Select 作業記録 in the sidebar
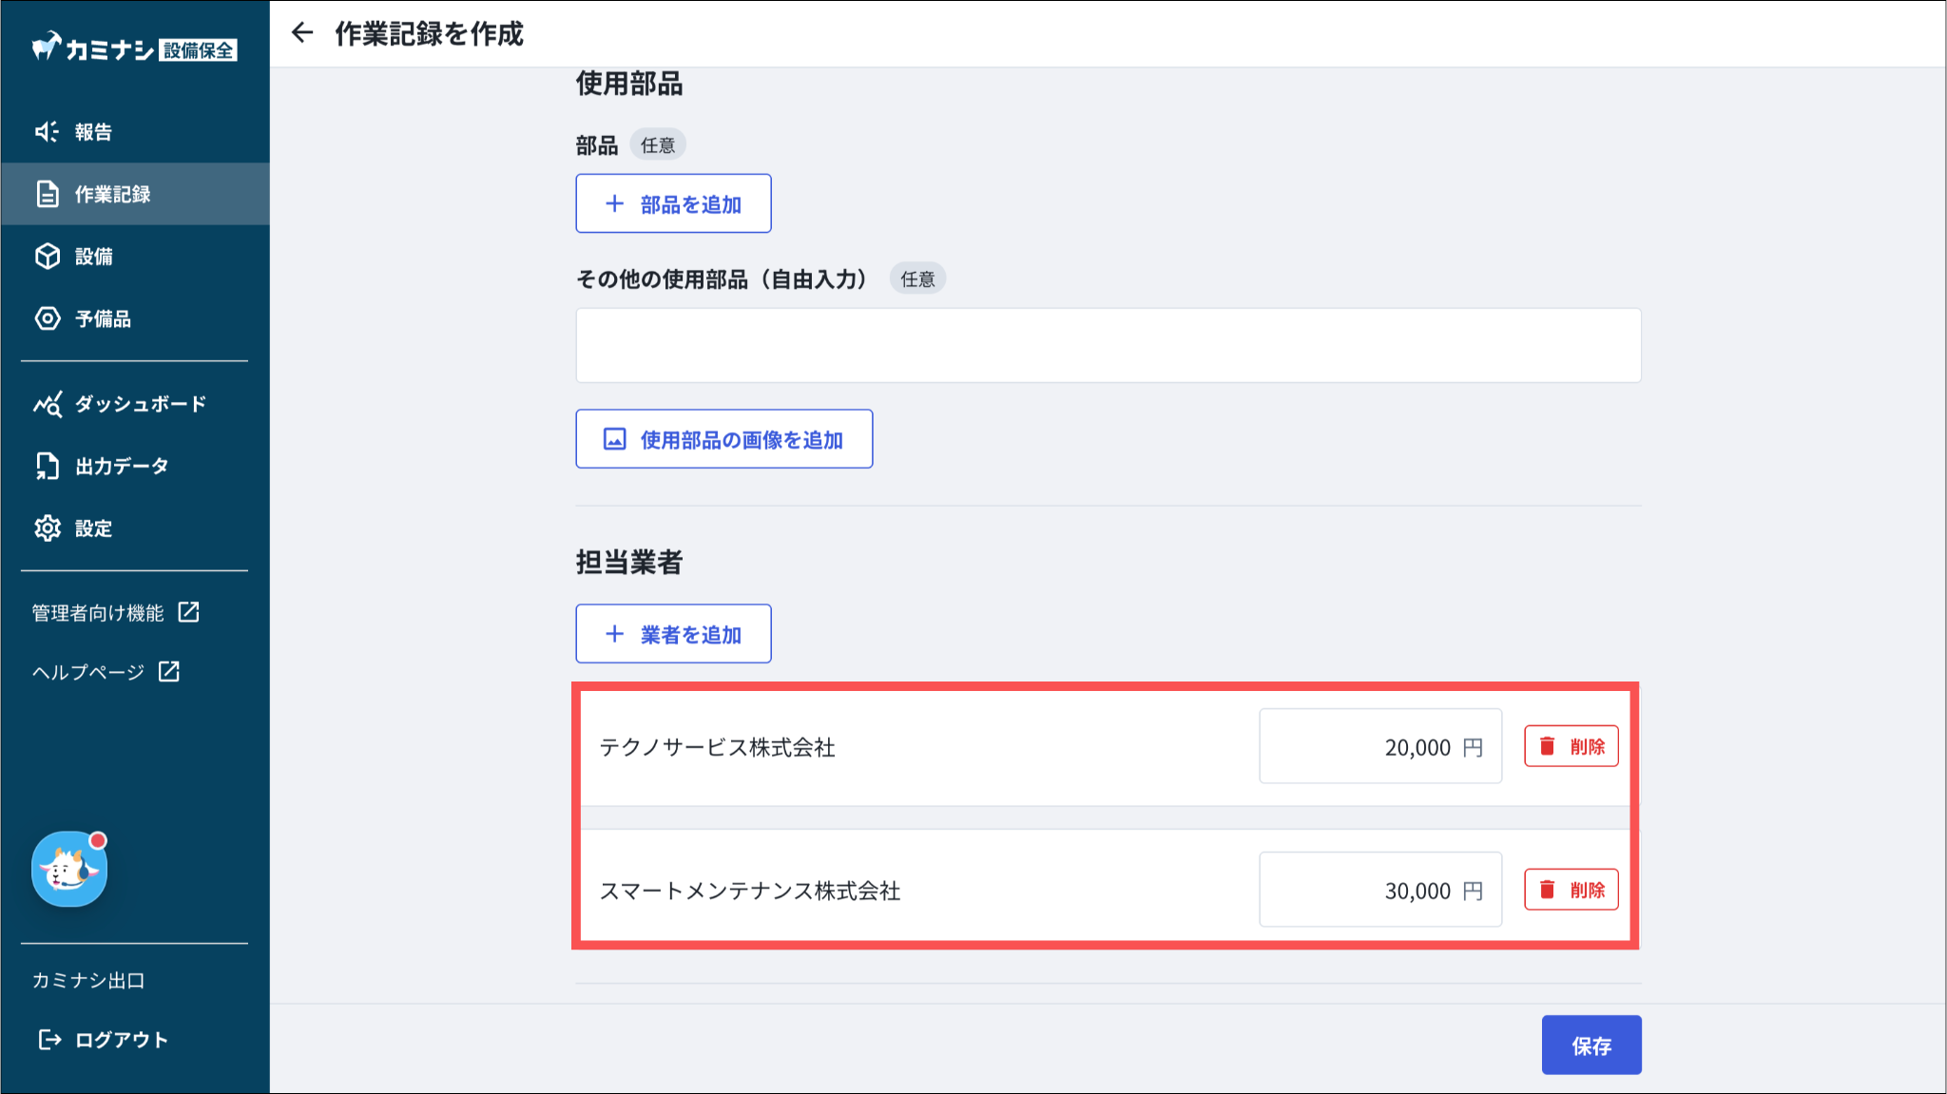Image resolution: width=1947 pixels, height=1094 pixels. click(112, 194)
